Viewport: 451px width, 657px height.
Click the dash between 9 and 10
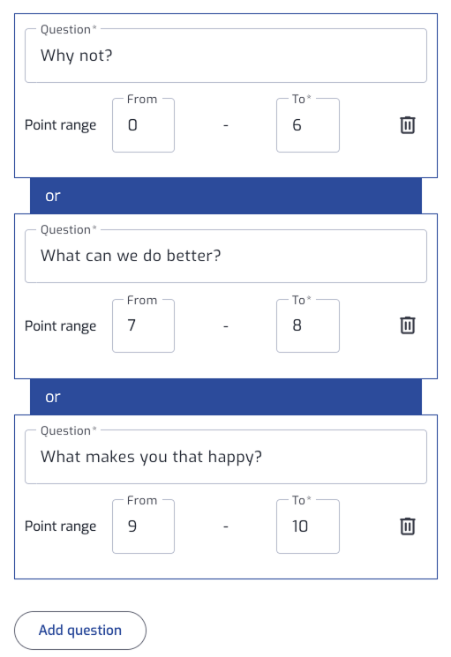pyautogui.click(x=226, y=526)
